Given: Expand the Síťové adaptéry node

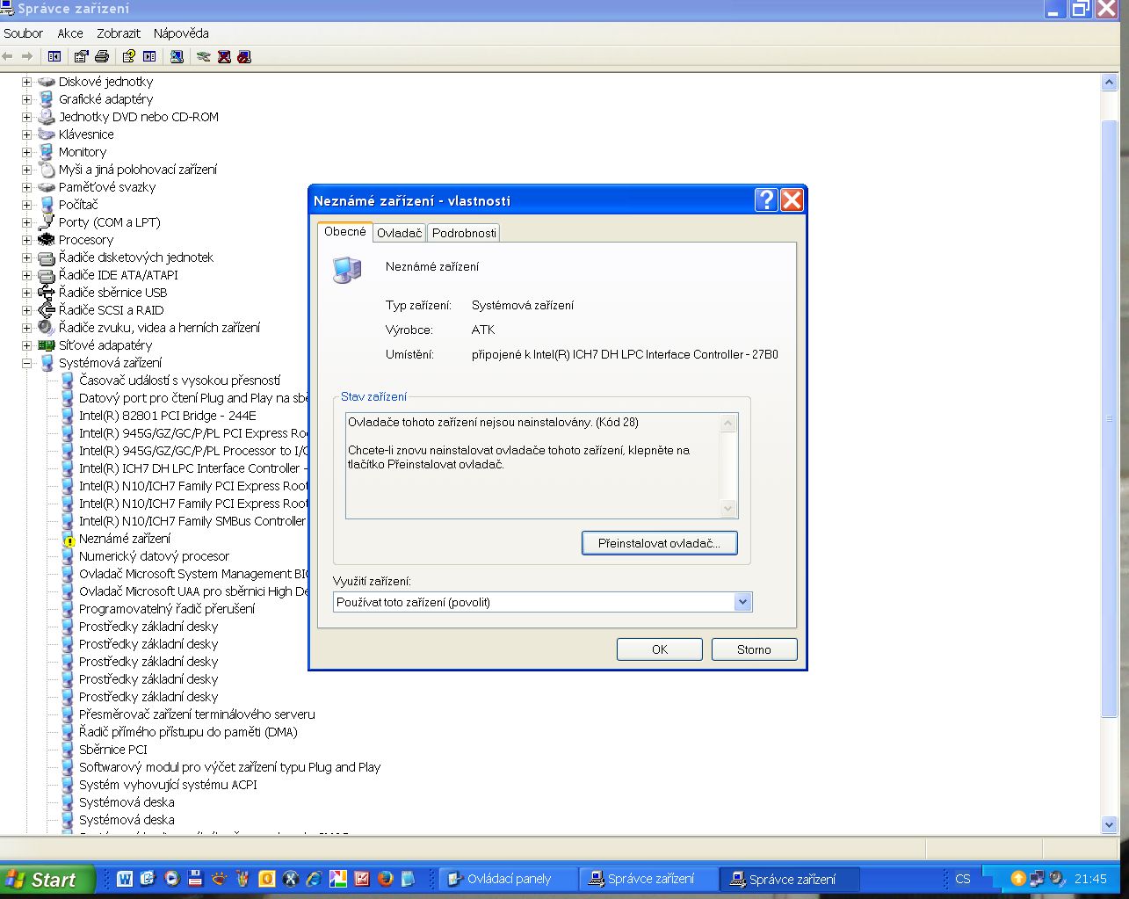Looking at the screenshot, I should (26, 345).
